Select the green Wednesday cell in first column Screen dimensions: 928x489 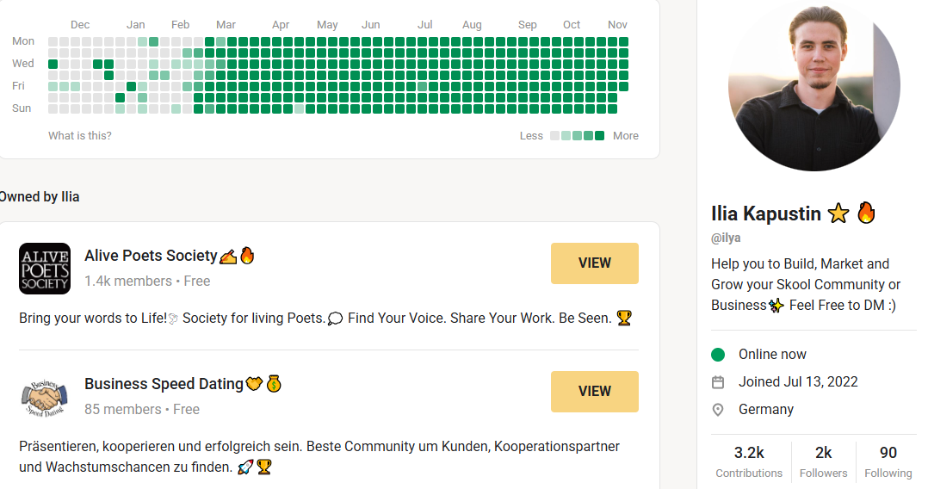53,64
